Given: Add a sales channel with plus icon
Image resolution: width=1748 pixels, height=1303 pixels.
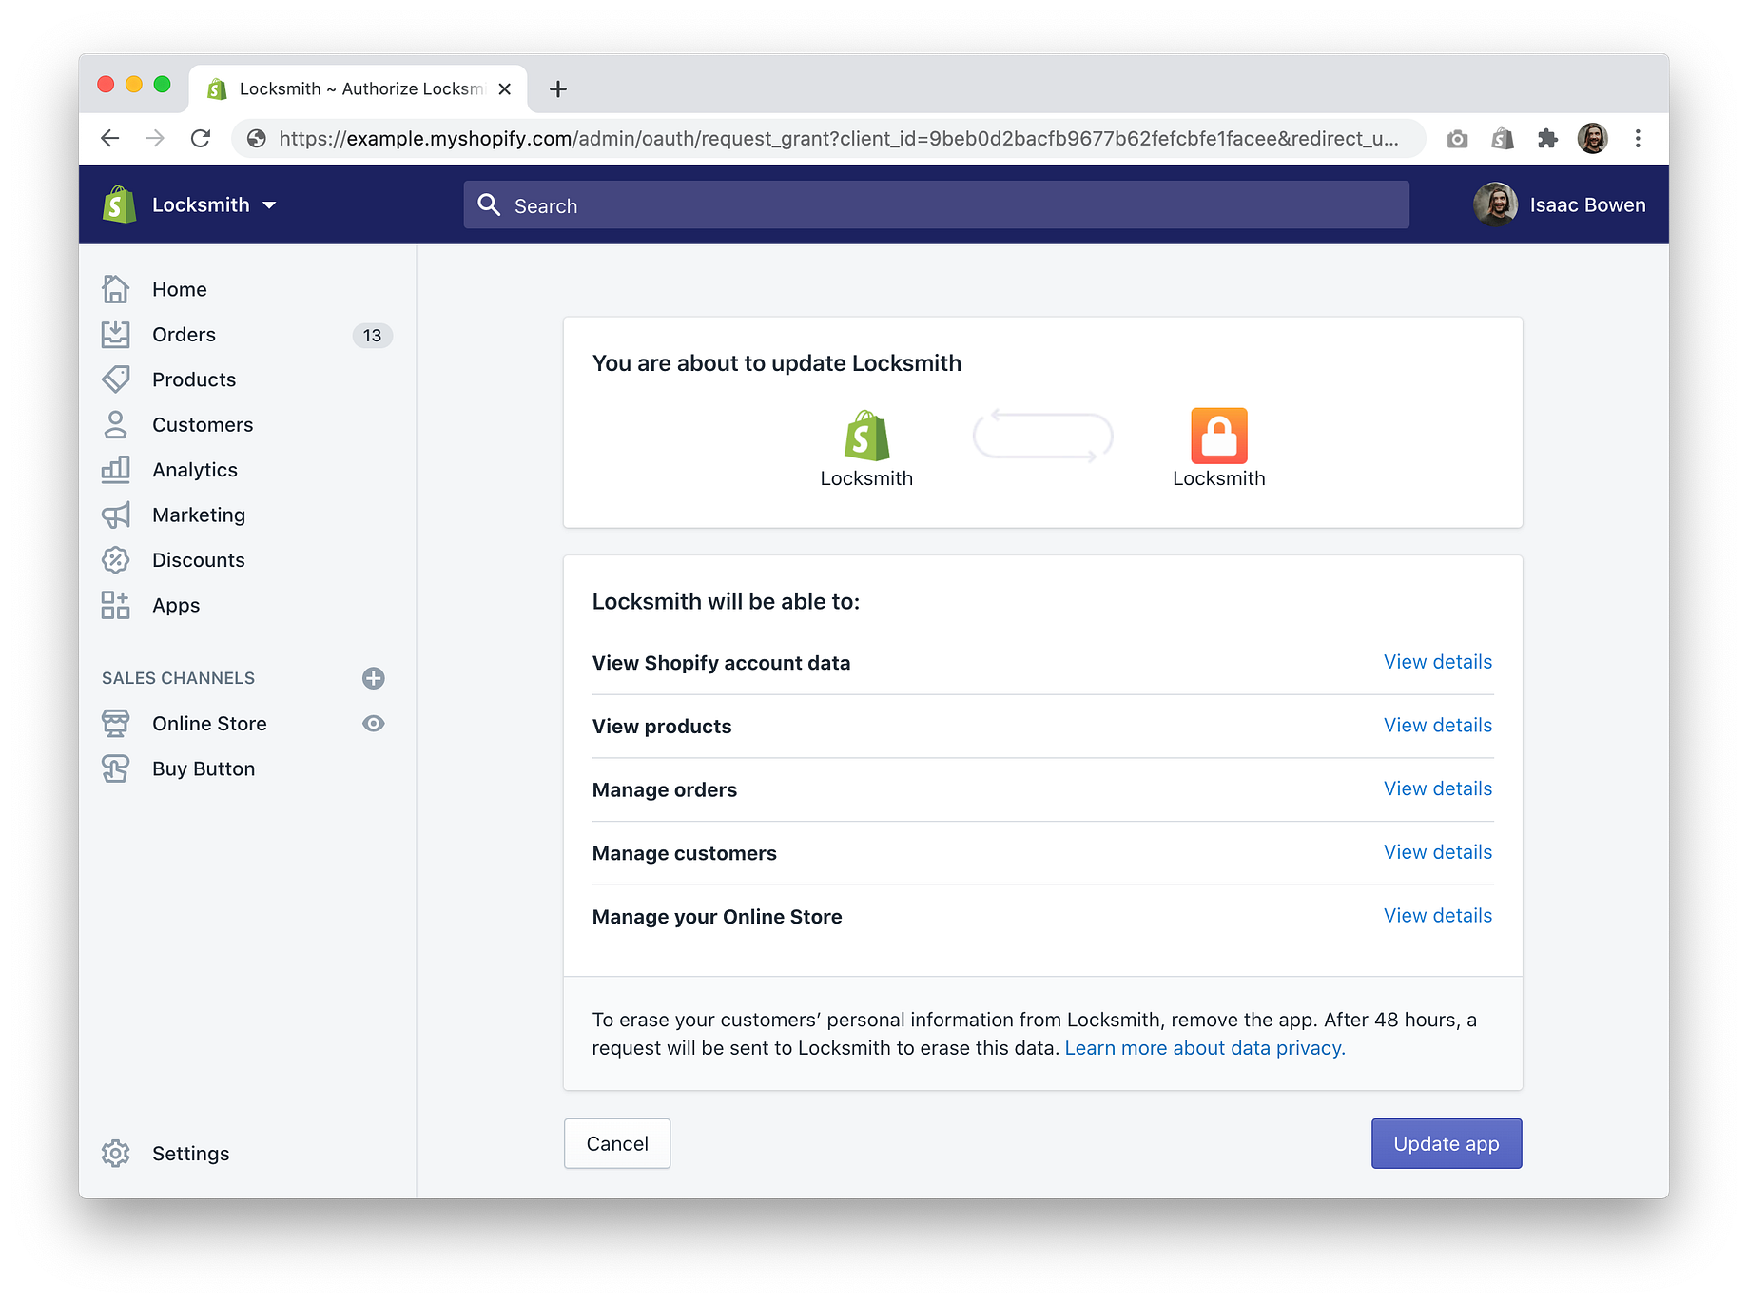Looking at the screenshot, I should click(374, 678).
